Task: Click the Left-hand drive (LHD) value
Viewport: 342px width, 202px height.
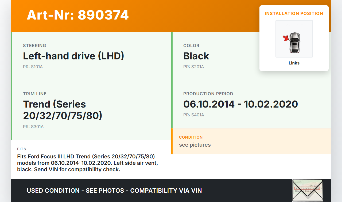Action: [x=73, y=56]
